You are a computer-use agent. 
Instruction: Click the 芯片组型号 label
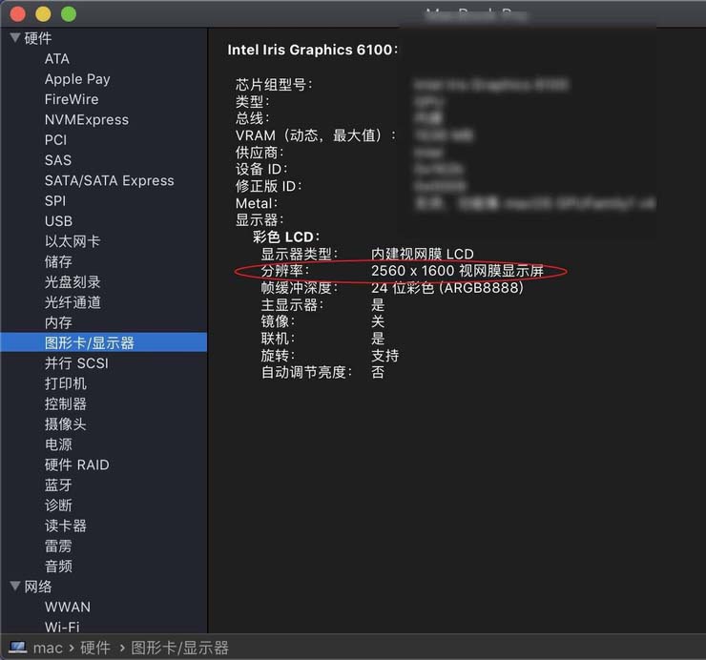(x=274, y=84)
